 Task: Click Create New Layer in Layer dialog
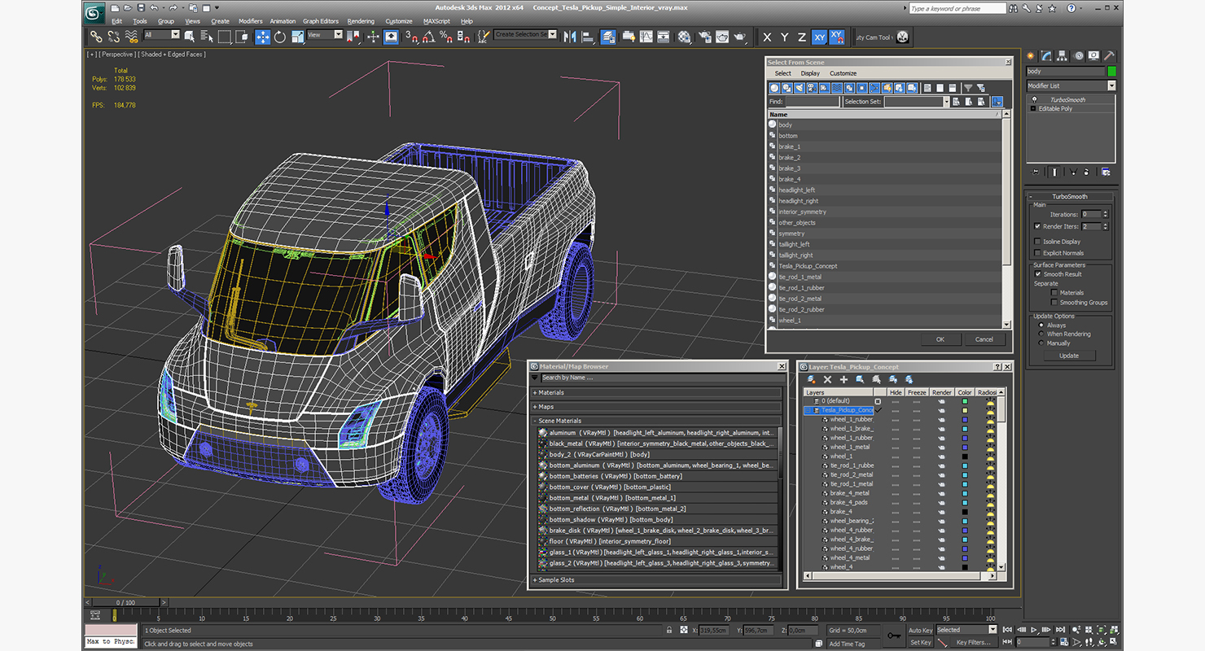coord(812,379)
